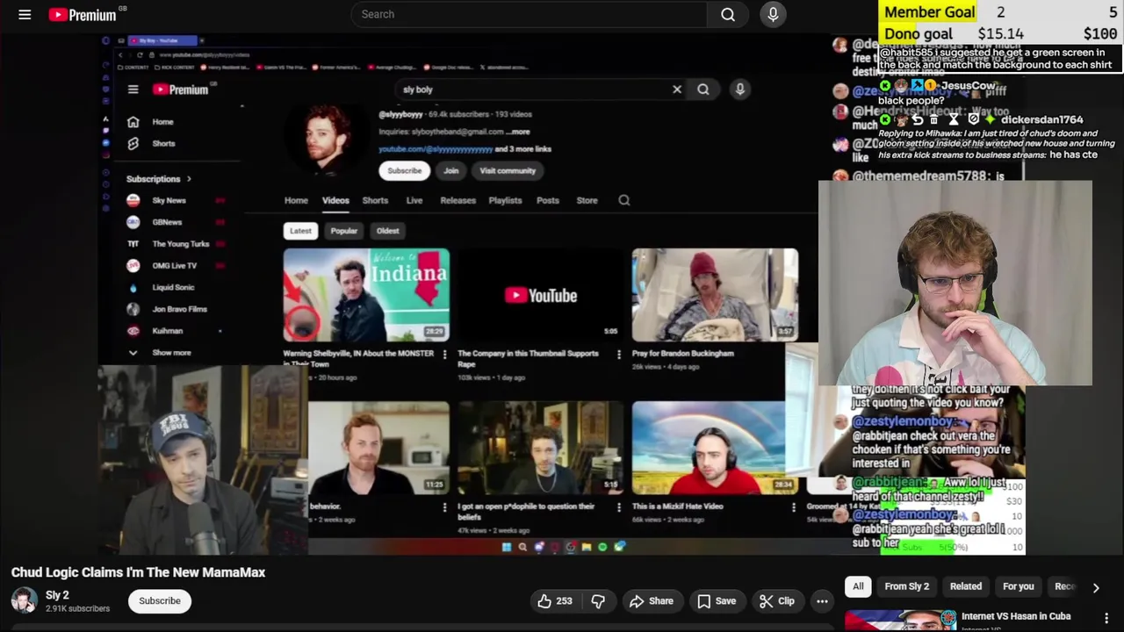In the video, switch to channel Live tab
The image size is (1124, 632).
point(414,201)
